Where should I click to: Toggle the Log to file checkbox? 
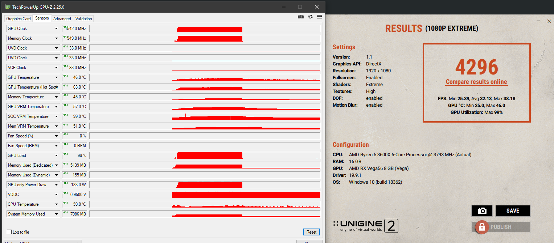coord(9,232)
